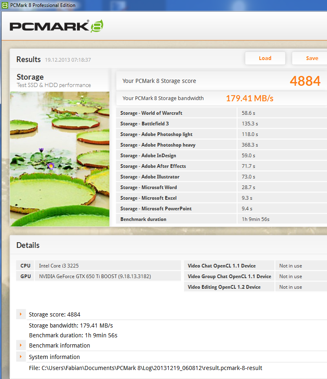The width and height of the screenshot is (327, 379).
Task: Click the Storage - Microsoft PowerPoint row
Action: 221,209
